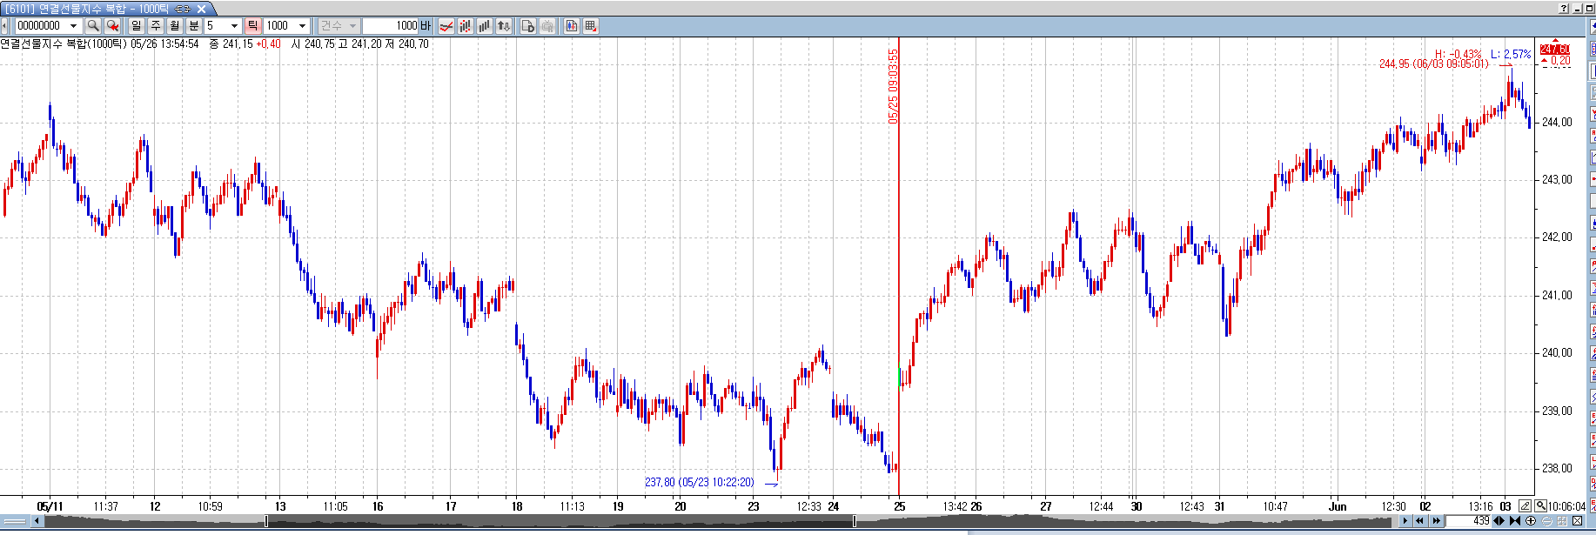Toggle the 틱 (tick) period button

click(252, 26)
